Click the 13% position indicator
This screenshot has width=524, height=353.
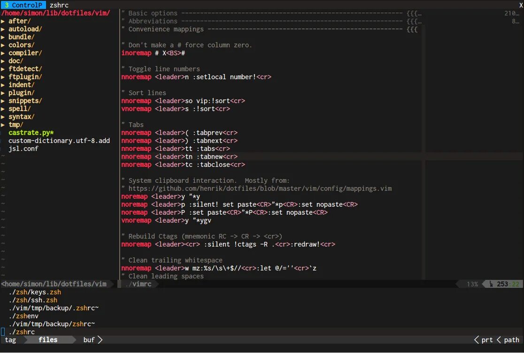[472, 284]
